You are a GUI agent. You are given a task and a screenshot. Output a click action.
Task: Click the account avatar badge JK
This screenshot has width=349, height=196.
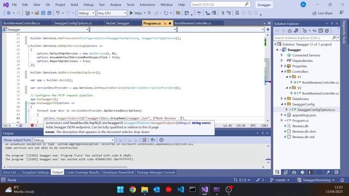(x=303, y=4)
